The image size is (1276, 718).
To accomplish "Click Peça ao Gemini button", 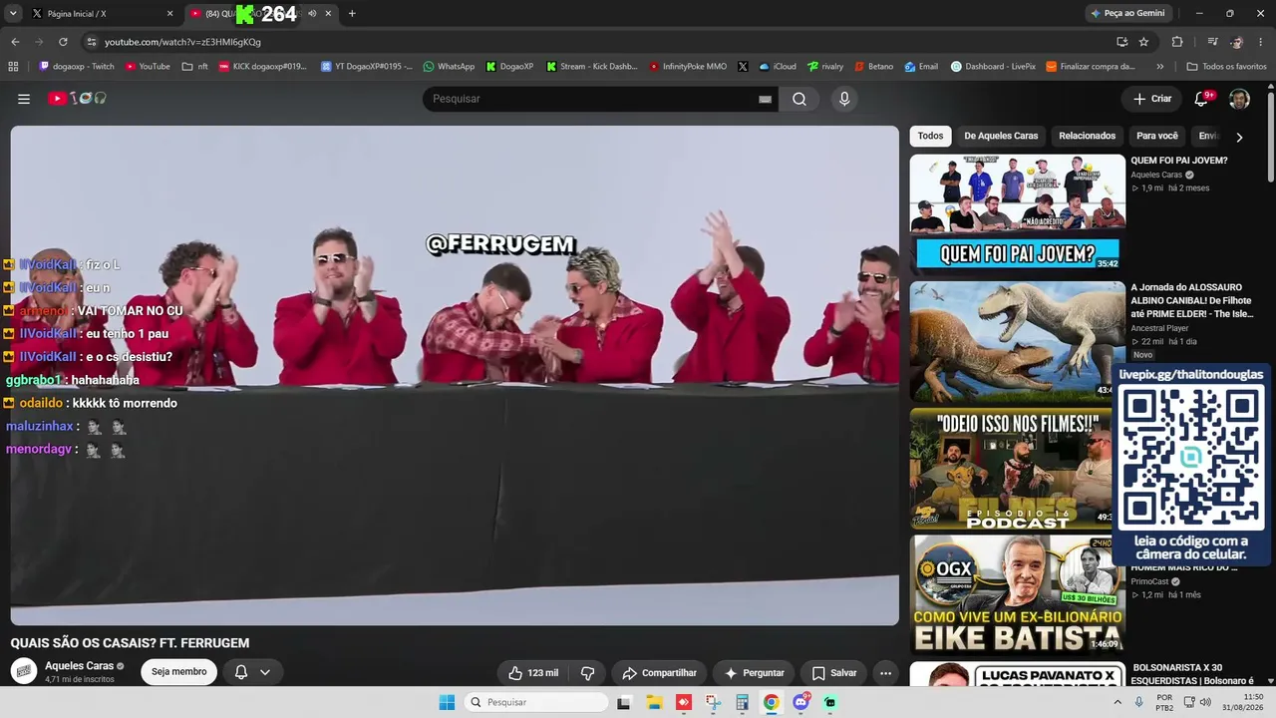I will 1126,14.
